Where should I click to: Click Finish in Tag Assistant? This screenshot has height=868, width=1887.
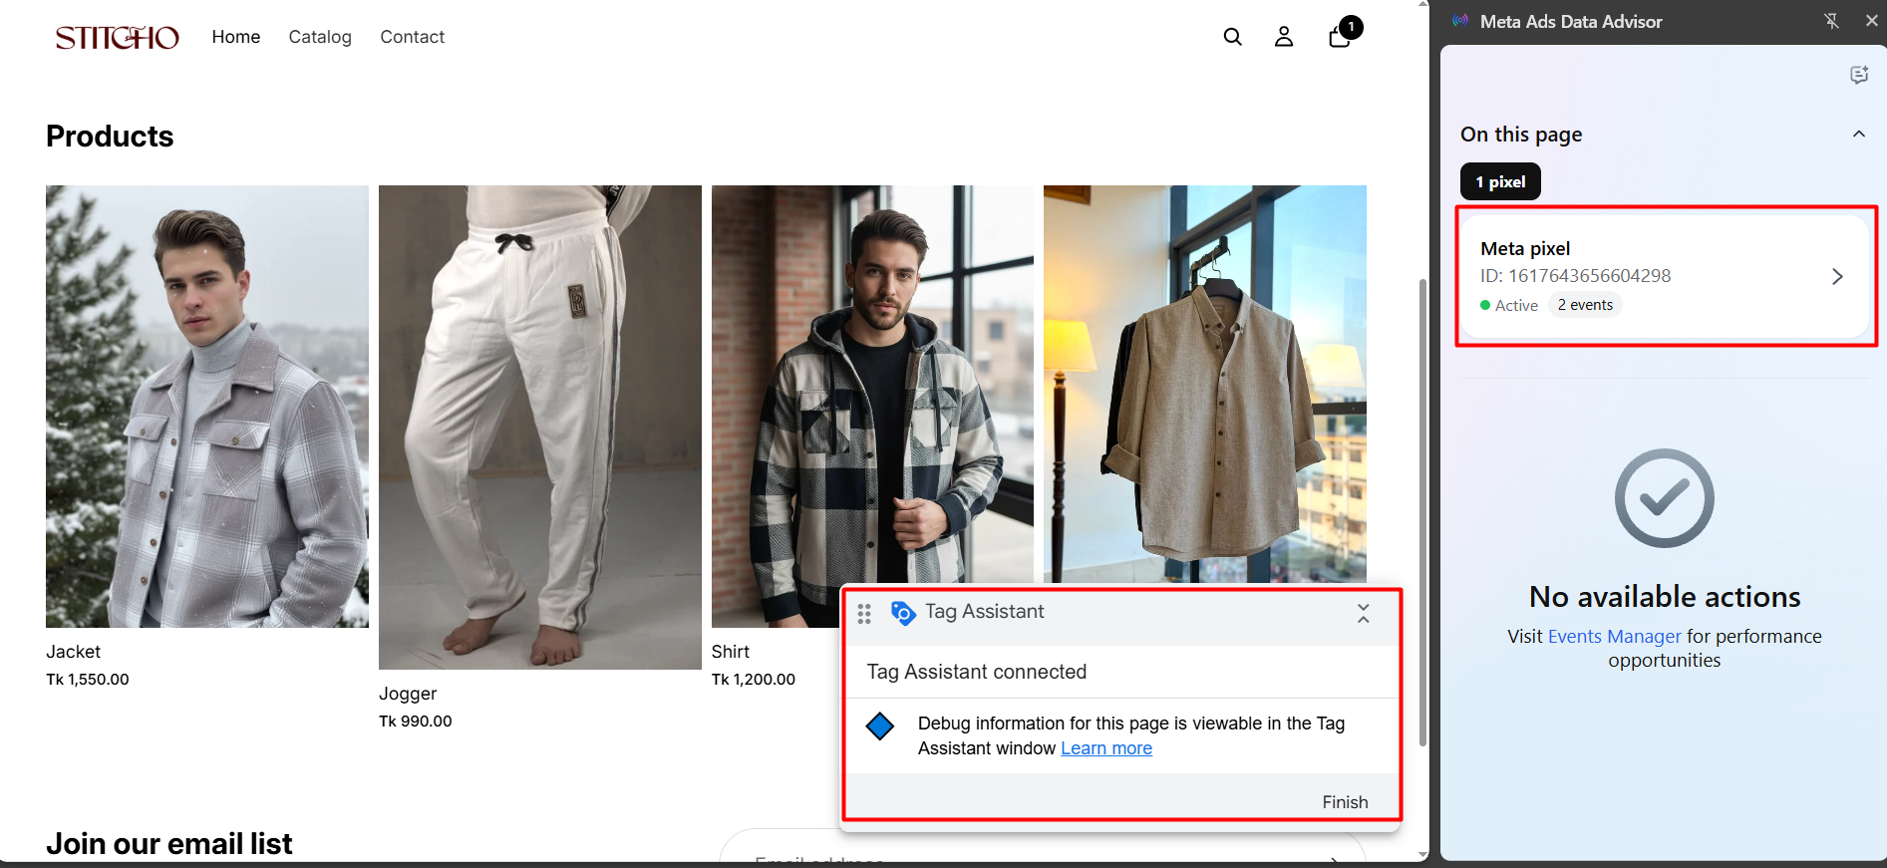coord(1345,802)
